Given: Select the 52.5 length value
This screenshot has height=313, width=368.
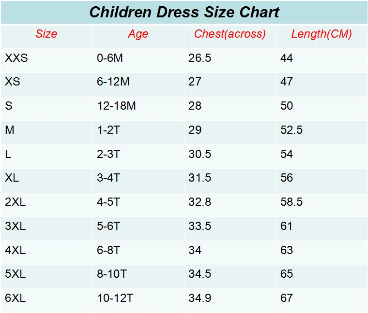Looking at the screenshot, I should coord(291,130).
